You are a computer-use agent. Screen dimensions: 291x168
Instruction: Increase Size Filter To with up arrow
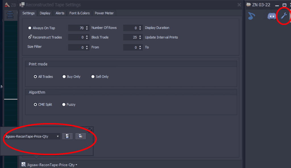pyautogui.click(x=140, y=46)
